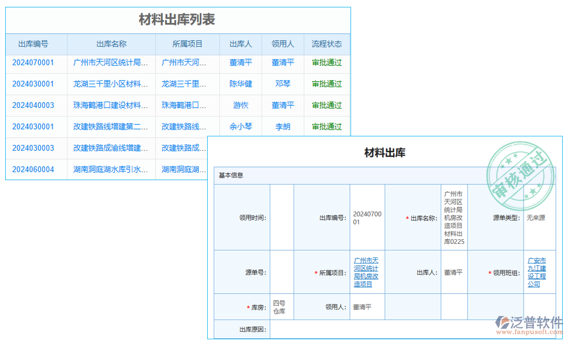Click 广州市天河区统计局机房改造项目 project link
This screenshot has height=341, width=569.
pos(368,272)
